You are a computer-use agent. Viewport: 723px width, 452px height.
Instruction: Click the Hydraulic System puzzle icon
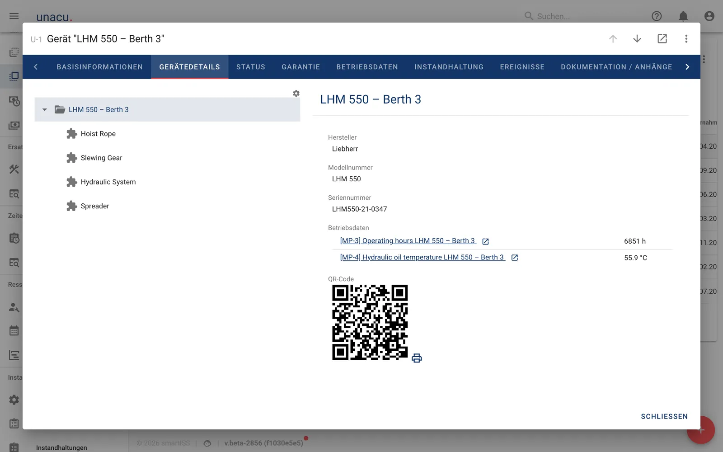71,182
